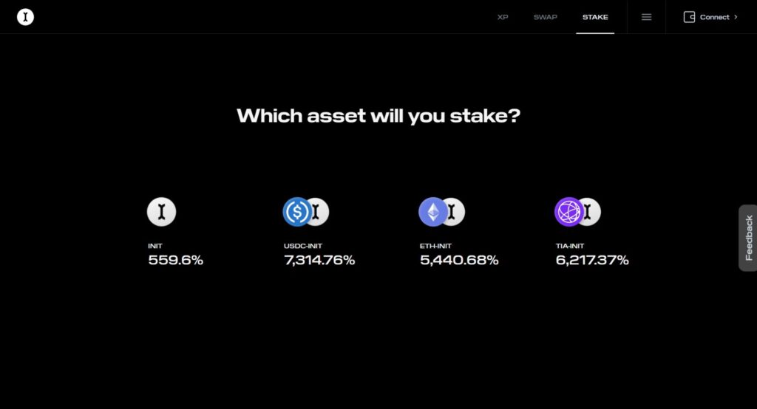The width and height of the screenshot is (757, 409).
Task: Switch to the SWAP tab
Action: pyautogui.click(x=545, y=17)
